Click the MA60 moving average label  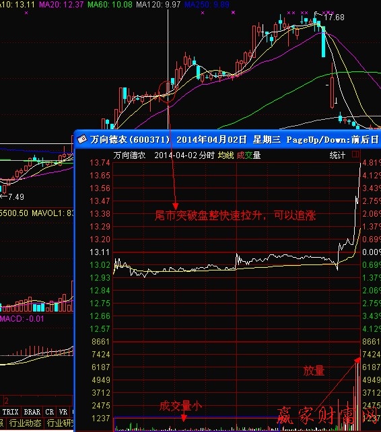[x=110, y=5]
